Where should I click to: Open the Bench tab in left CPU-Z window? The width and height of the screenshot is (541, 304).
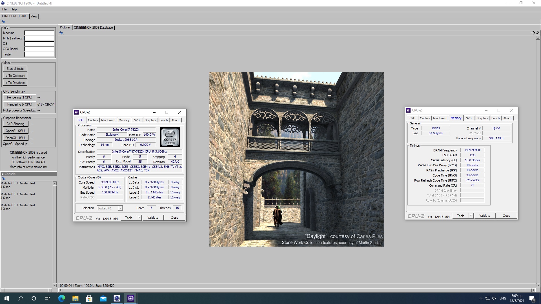[x=164, y=120]
